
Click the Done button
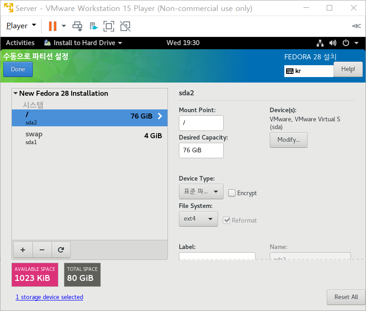click(x=18, y=69)
